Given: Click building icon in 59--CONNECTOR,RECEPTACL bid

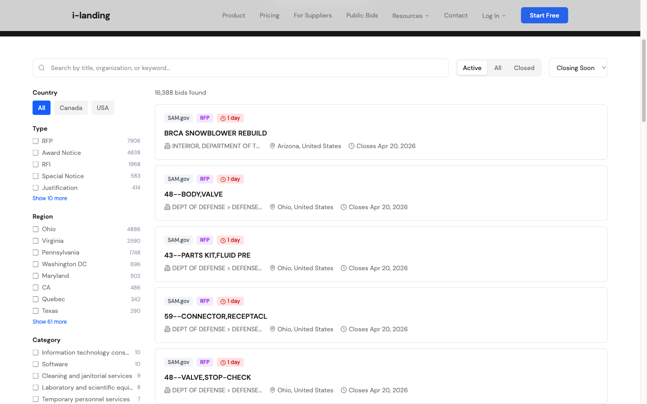Looking at the screenshot, I should 167,329.
